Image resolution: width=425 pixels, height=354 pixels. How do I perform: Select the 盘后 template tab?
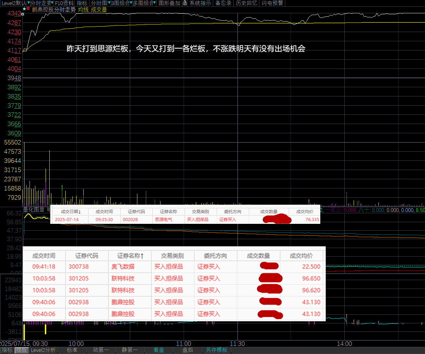tap(188, 350)
